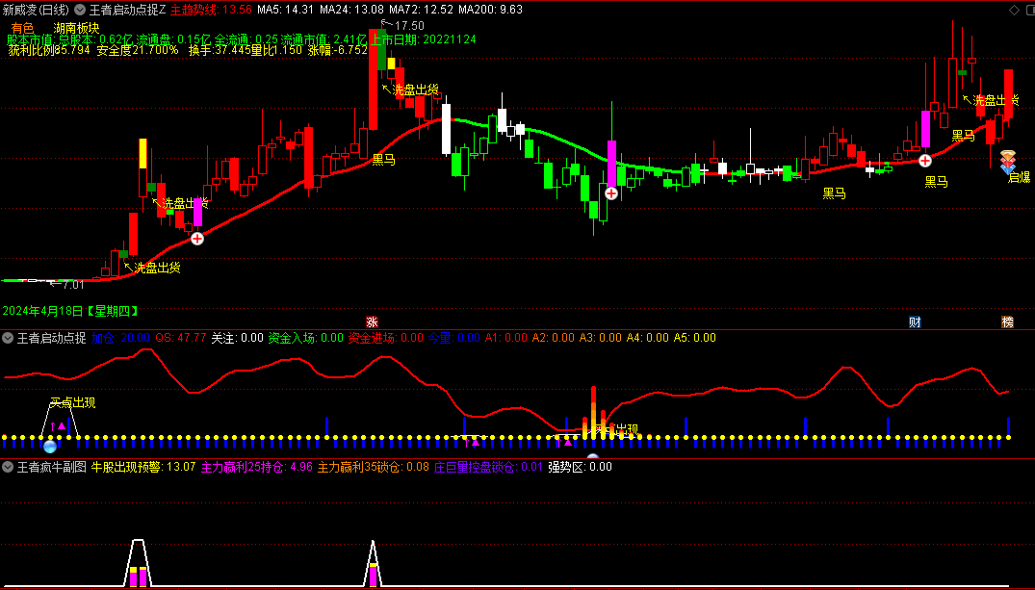Click the MA200: 9.63 value
Image resolution: width=1035 pixels, height=590 pixels.
[x=490, y=10]
